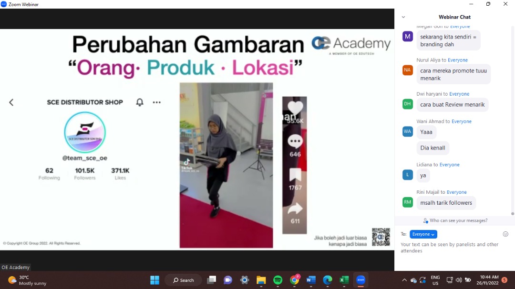Click the Windows Start button
The image size is (515, 289).
tap(155, 280)
